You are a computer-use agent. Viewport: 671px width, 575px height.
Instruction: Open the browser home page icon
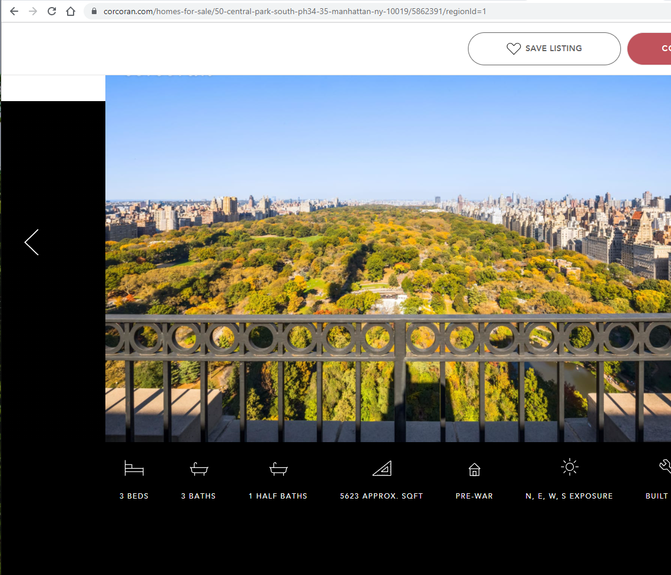(71, 12)
